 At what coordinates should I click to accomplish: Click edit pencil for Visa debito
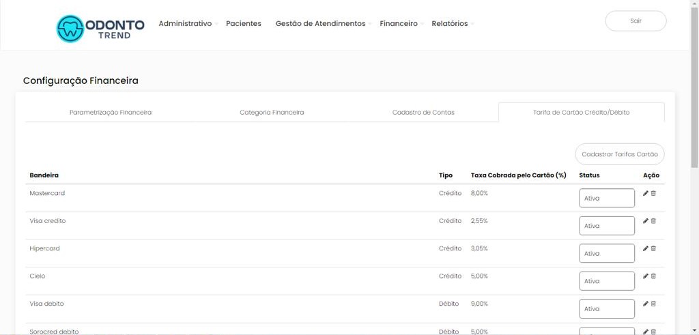tap(646, 304)
